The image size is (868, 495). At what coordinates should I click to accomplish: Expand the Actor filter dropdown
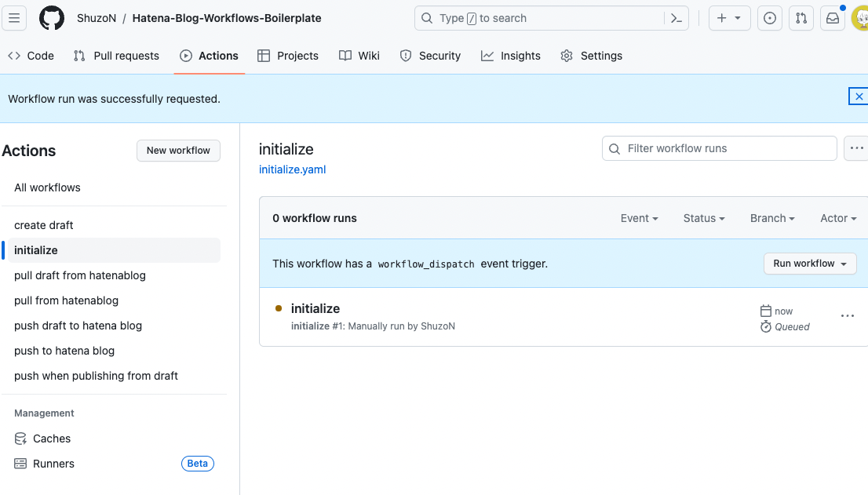[x=838, y=218]
